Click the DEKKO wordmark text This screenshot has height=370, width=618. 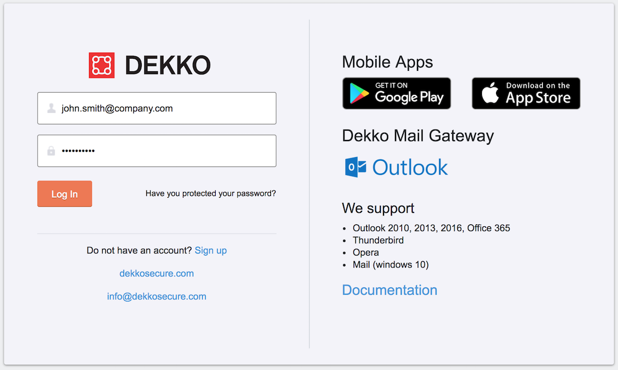click(x=168, y=66)
